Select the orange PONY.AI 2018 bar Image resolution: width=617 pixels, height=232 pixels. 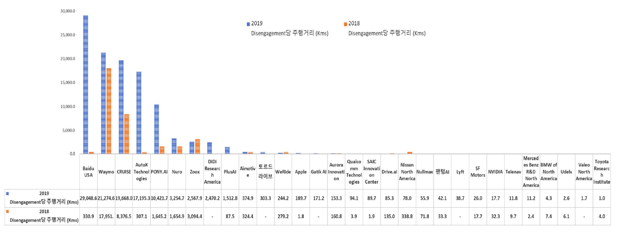tap(162, 150)
